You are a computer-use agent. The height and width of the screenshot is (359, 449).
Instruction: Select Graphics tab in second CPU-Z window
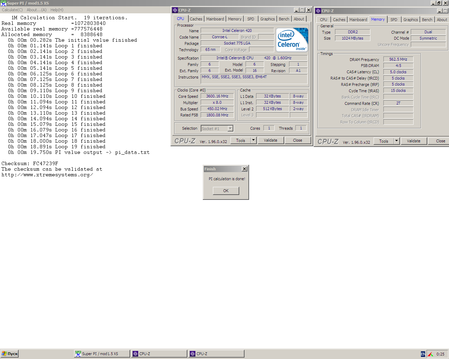(x=411, y=20)
